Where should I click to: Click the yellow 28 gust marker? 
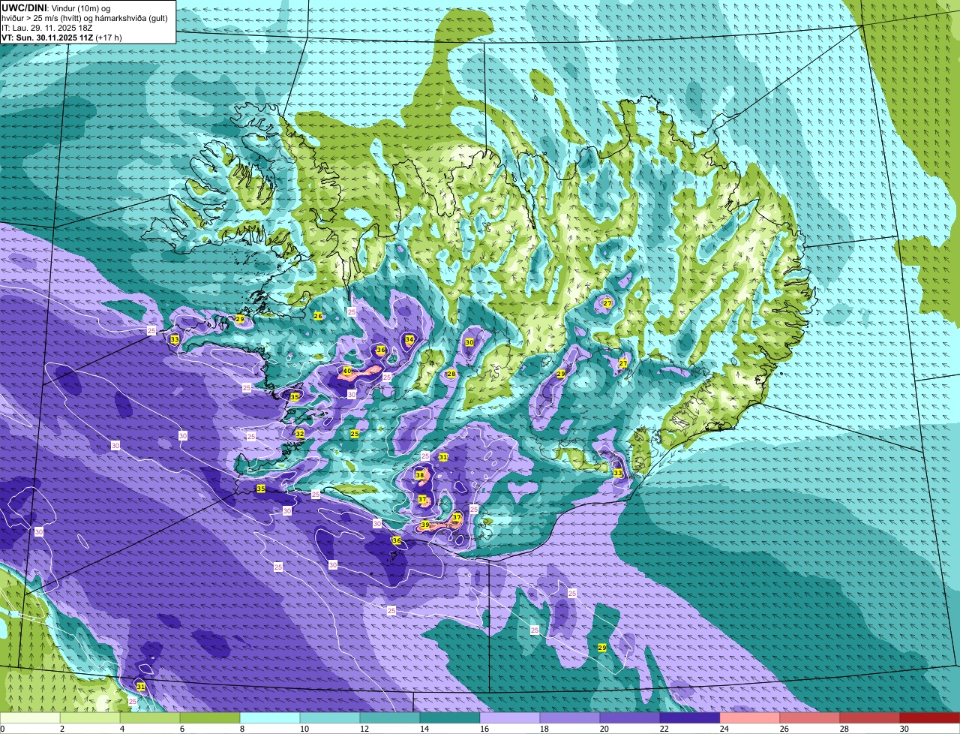point(451,374)
